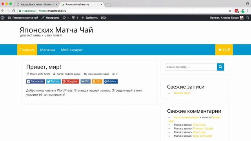
Task: Open the comments counter in admin bar
Action: (75, 18)
